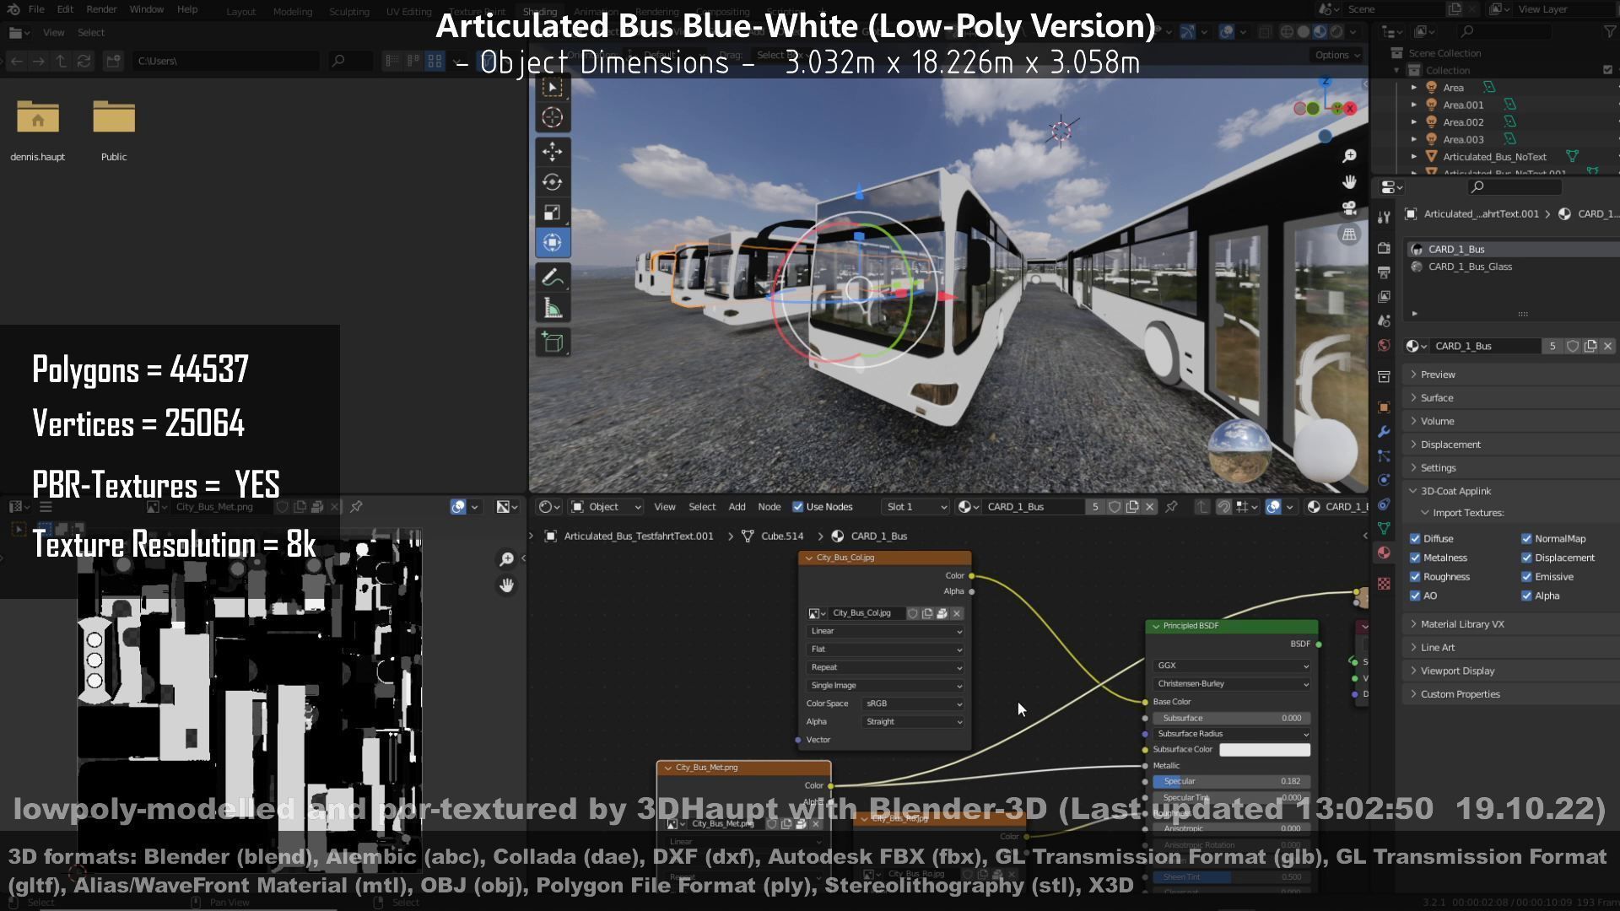Click Options button in viewport header
1620x911 pixels.
(1337, 55)
